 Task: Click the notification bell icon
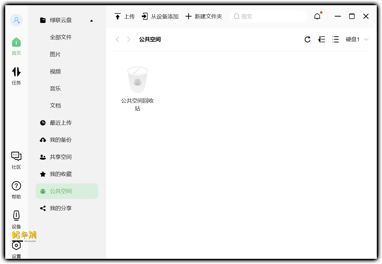point(317,16)
